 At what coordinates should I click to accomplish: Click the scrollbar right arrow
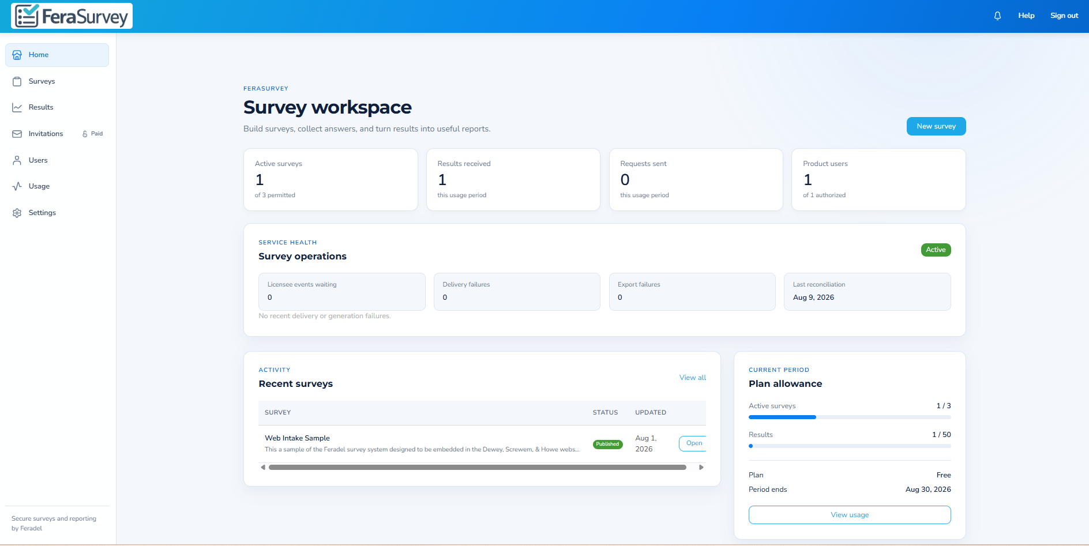click(x=701, y=468)
